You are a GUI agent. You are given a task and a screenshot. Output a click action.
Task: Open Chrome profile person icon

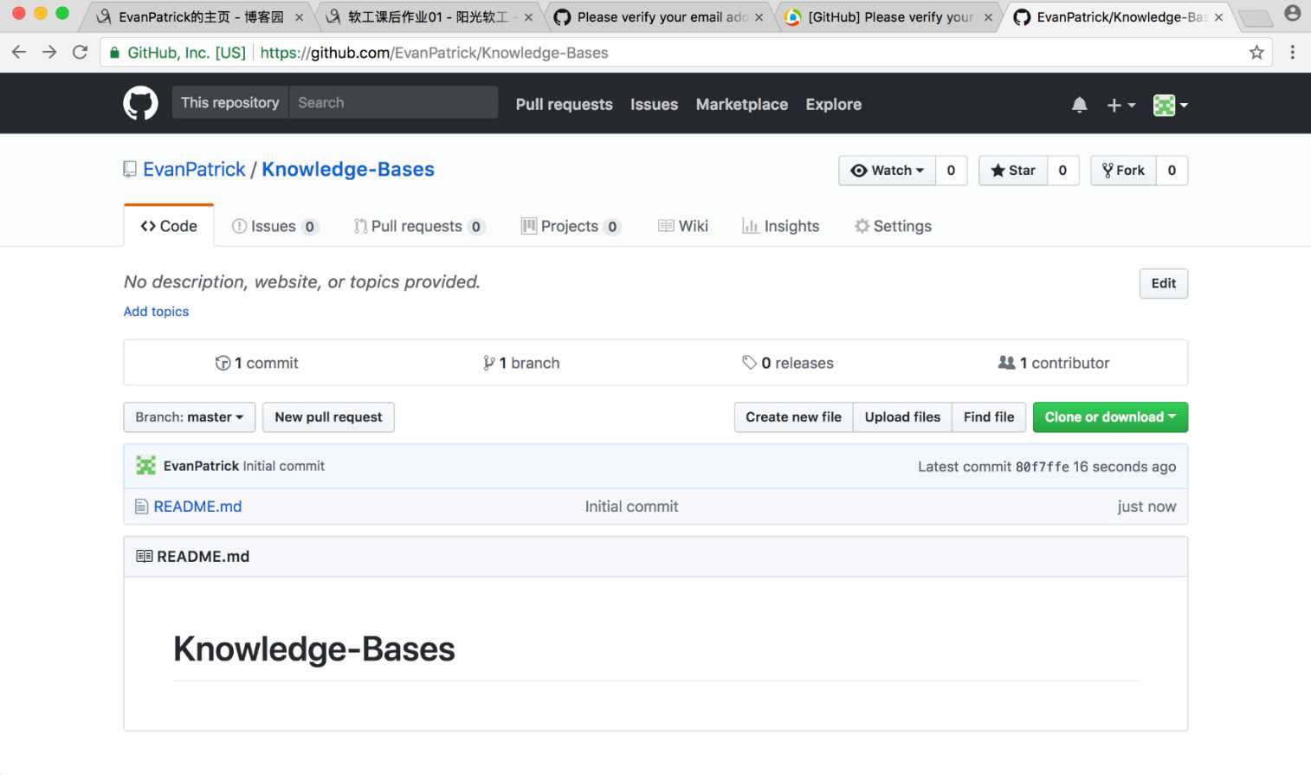pyautogui.click(x=1292, y=13)
